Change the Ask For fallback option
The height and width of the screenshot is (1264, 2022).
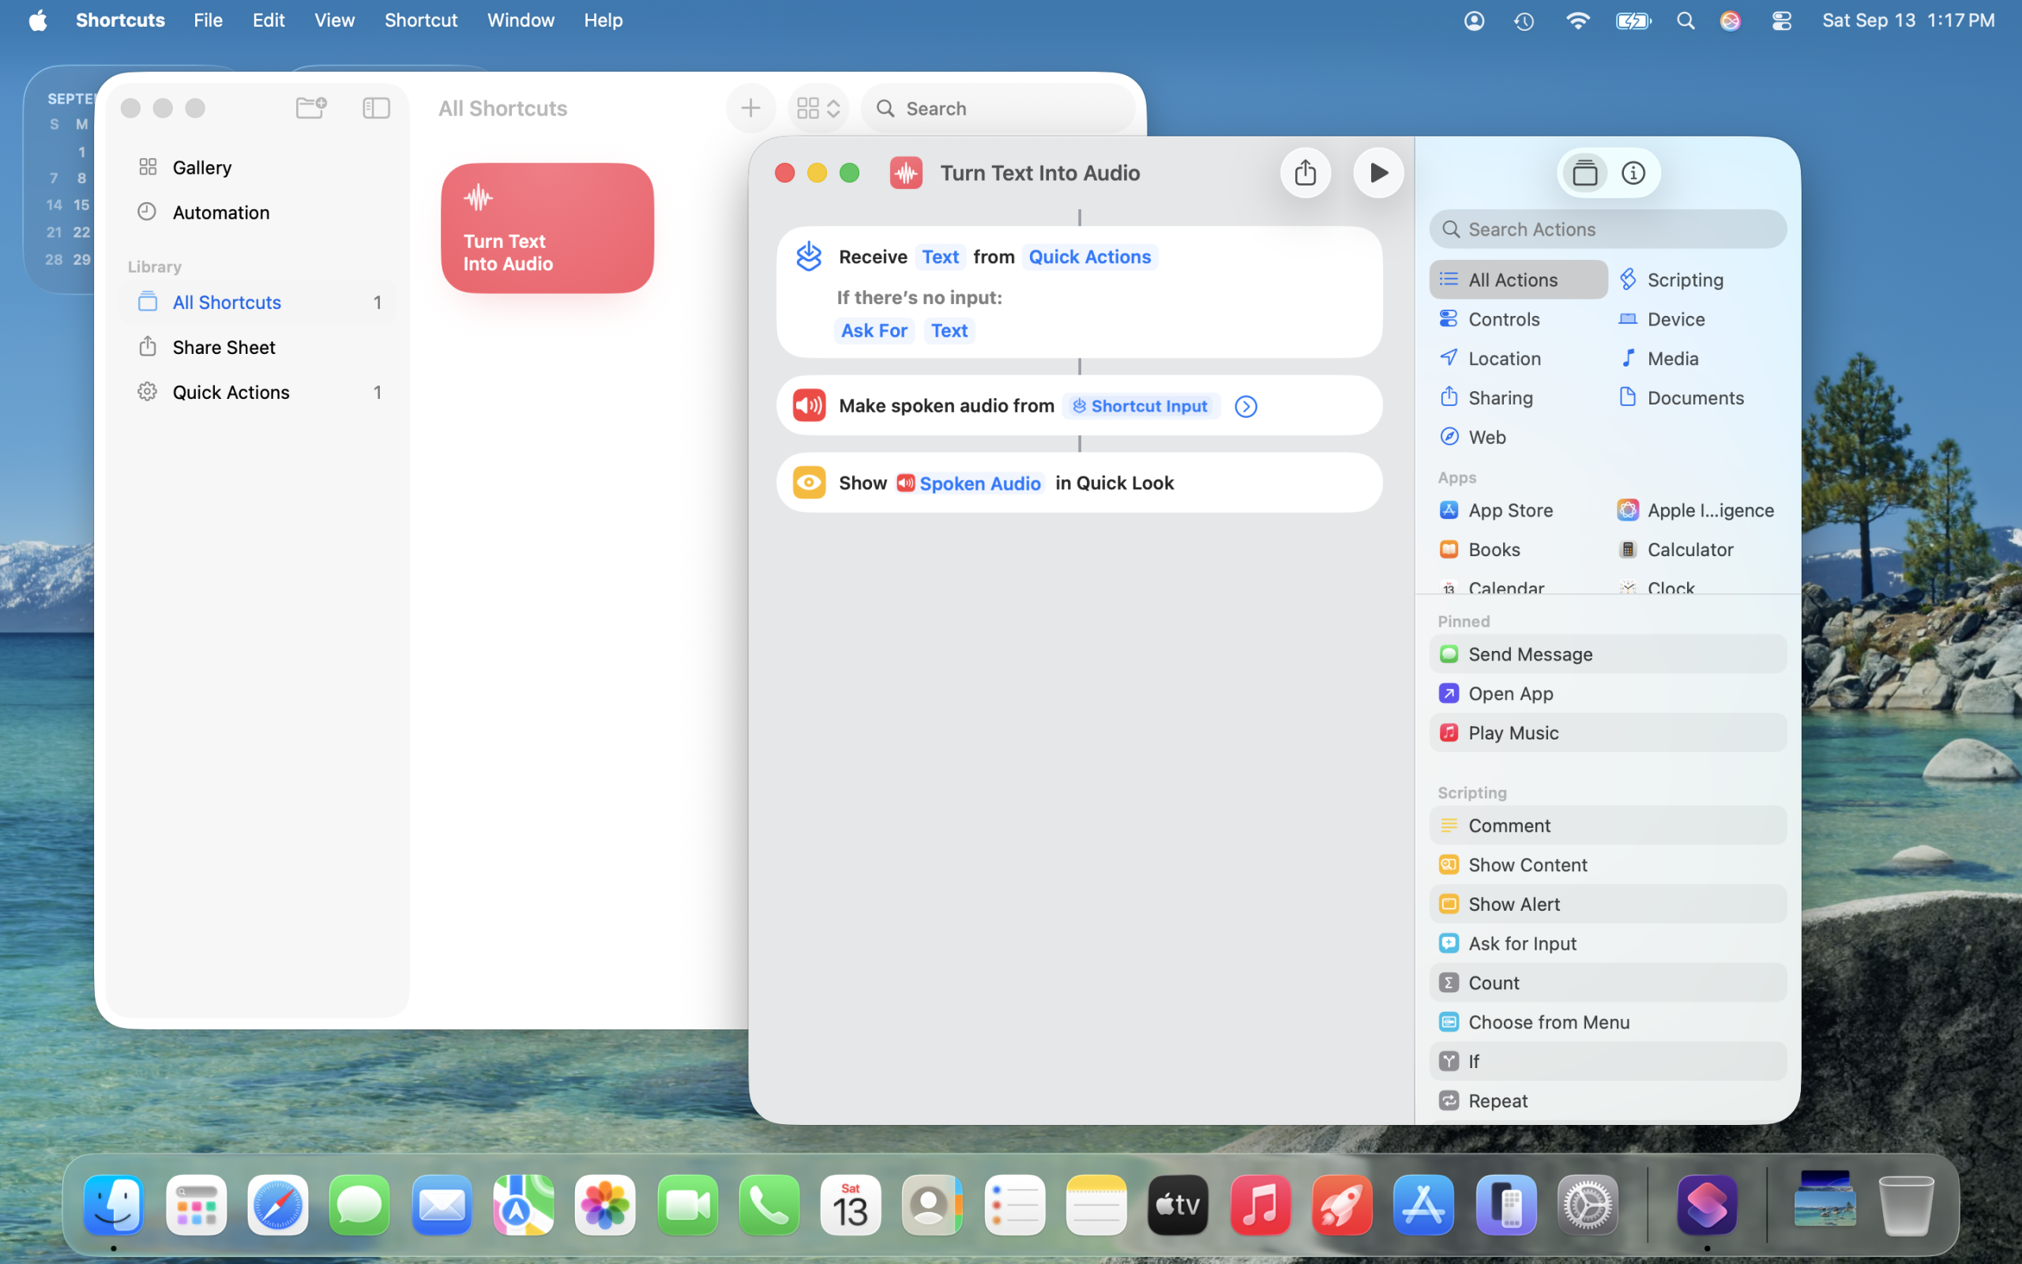click(x=874, y=330)
